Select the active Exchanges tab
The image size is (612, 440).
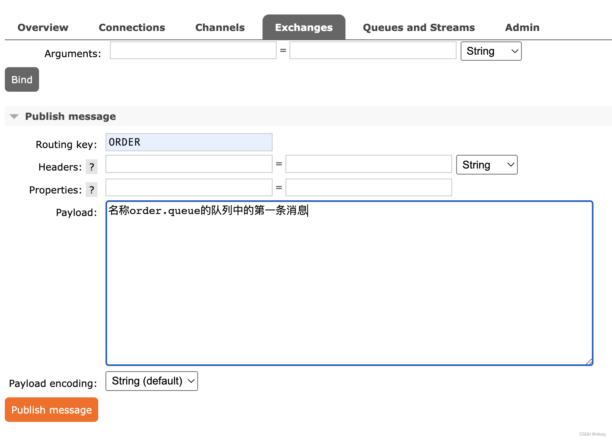[x=304, y=27]
